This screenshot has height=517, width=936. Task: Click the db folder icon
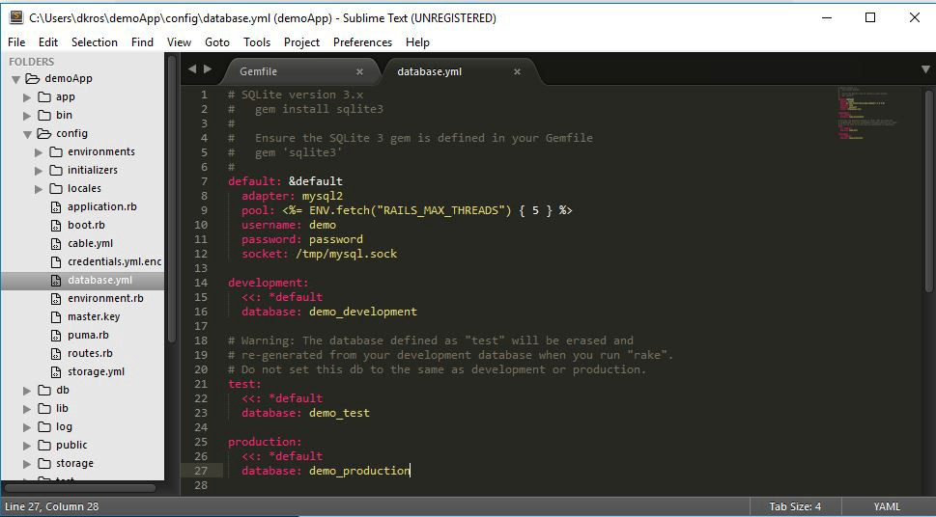(44, 390)
